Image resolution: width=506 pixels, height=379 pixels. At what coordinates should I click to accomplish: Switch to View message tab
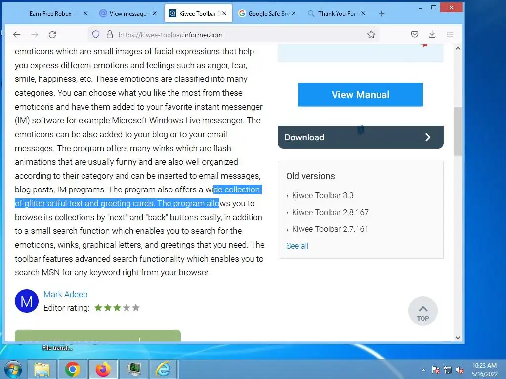[x=127, y=13]
